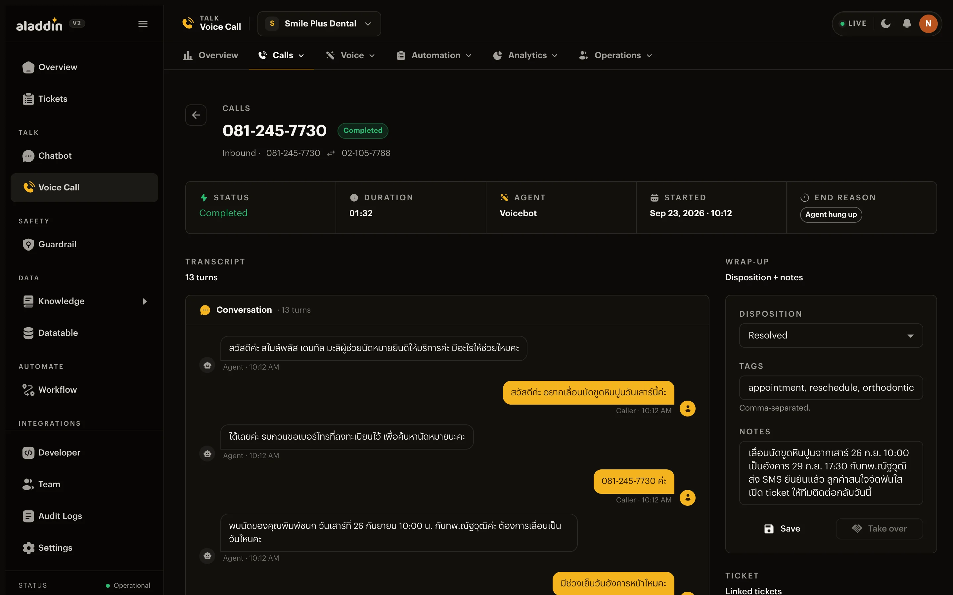
Task: Go to Tickets in the sidebar
Action: coord(84,99)
